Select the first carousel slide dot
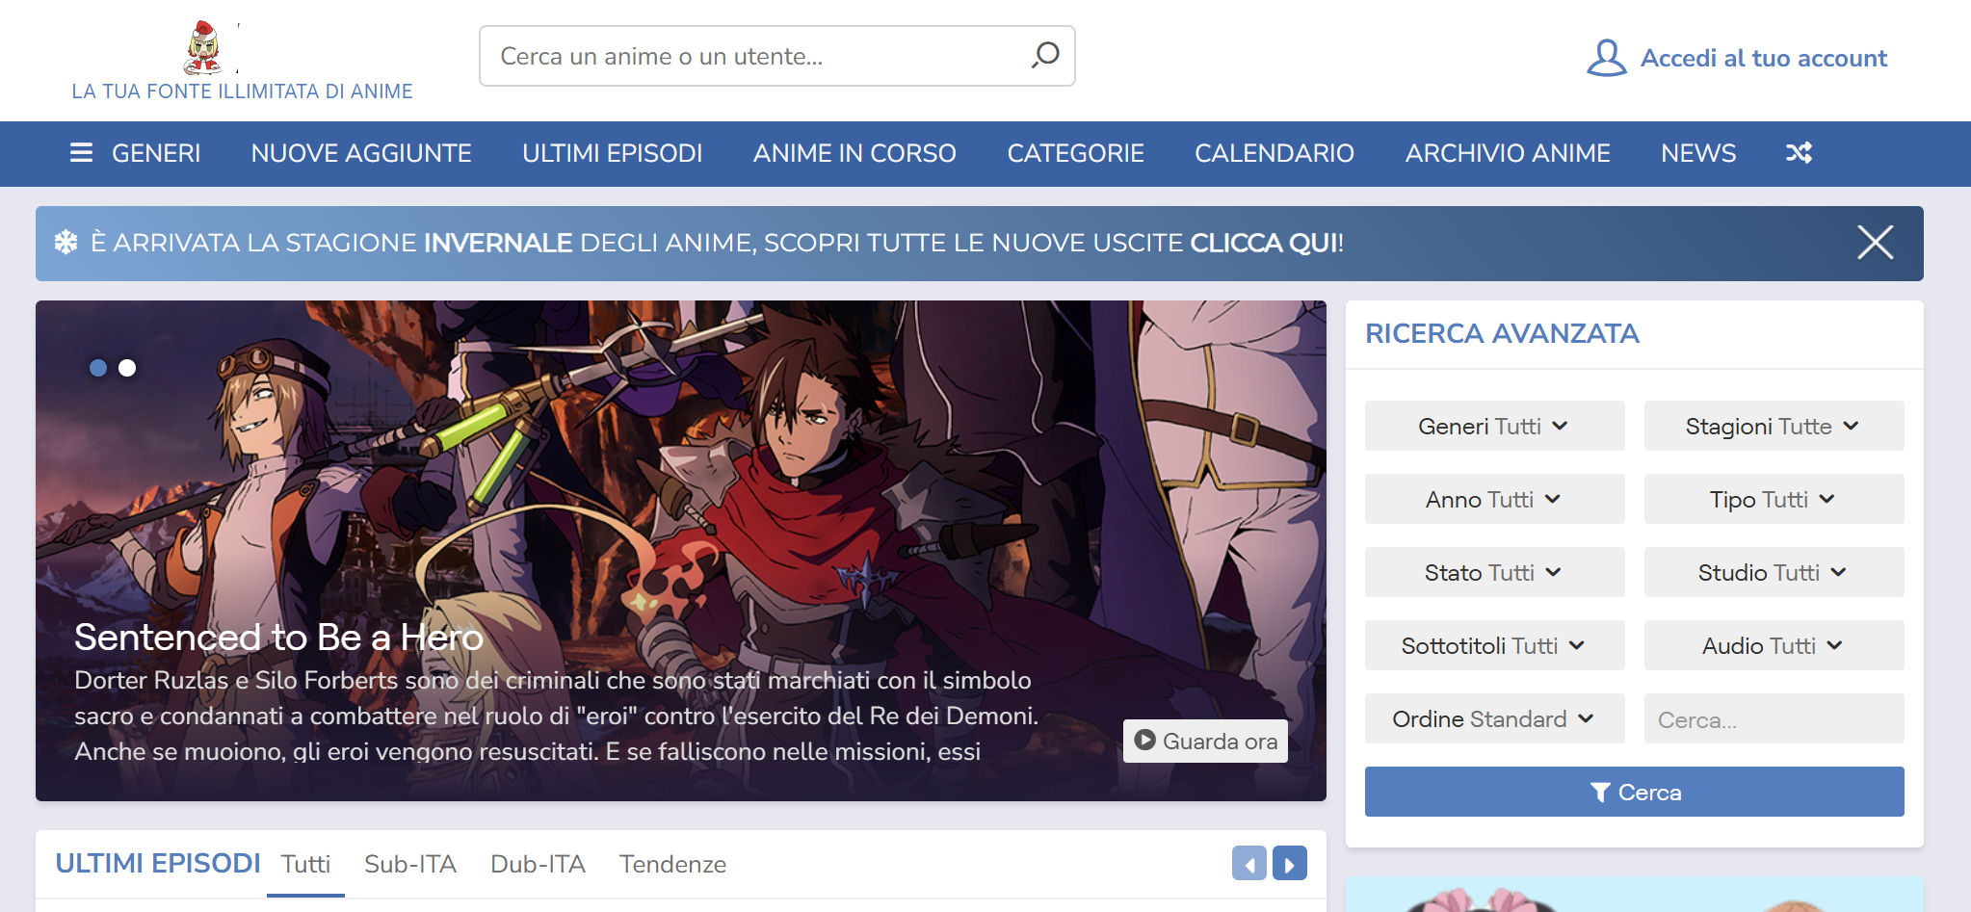This screenshot has width=1971, height=912. tap(98, 368)
